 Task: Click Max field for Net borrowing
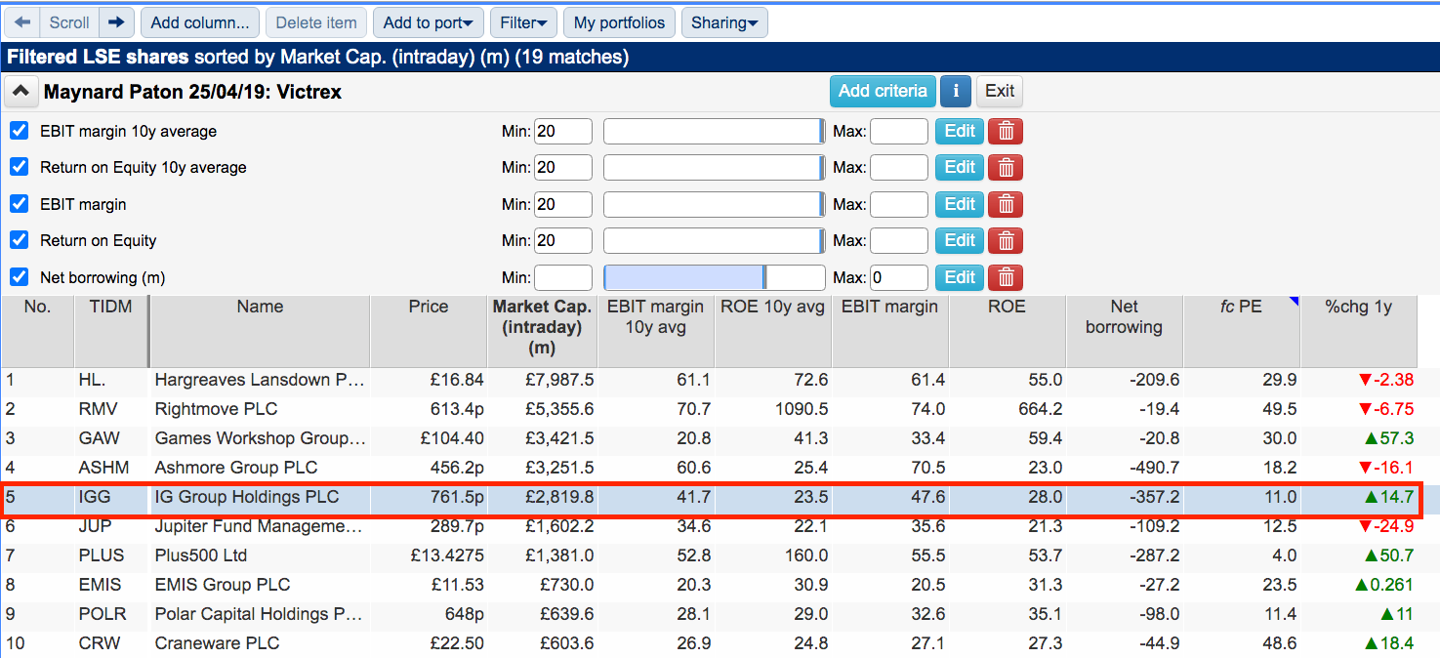[899, 277]
